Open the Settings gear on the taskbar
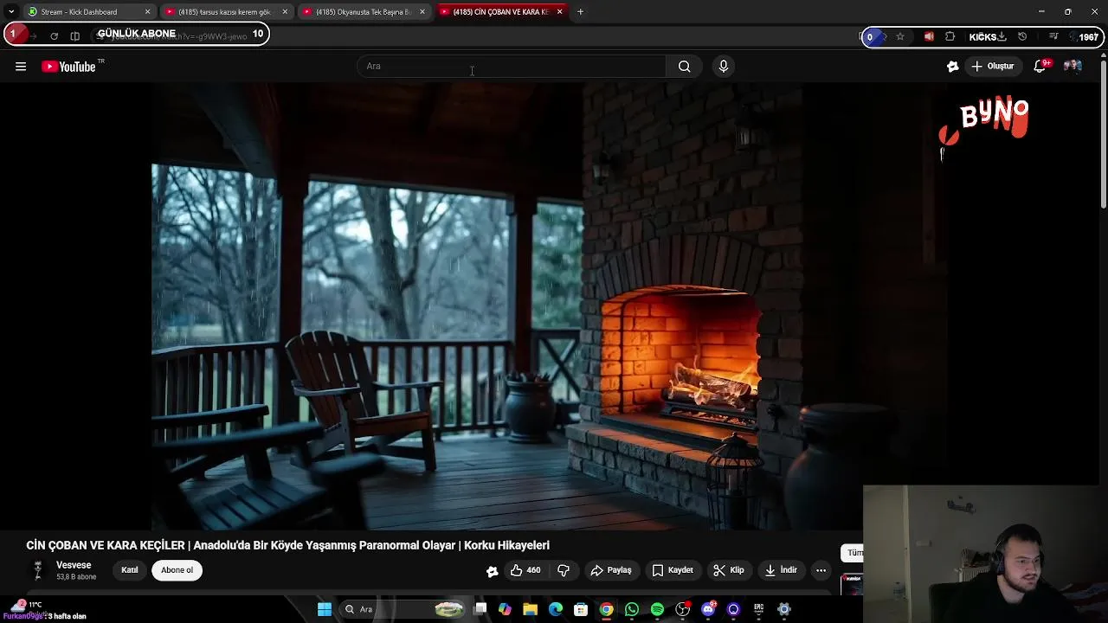 point(784,609)
